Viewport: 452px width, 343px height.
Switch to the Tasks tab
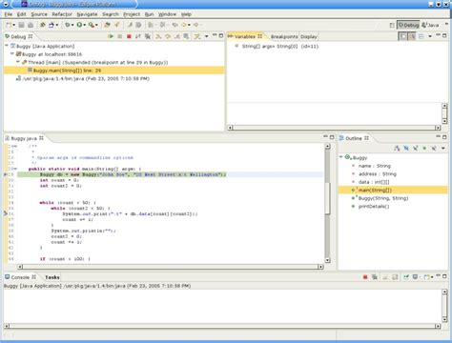pyautogui.click(x=52, y=277)
